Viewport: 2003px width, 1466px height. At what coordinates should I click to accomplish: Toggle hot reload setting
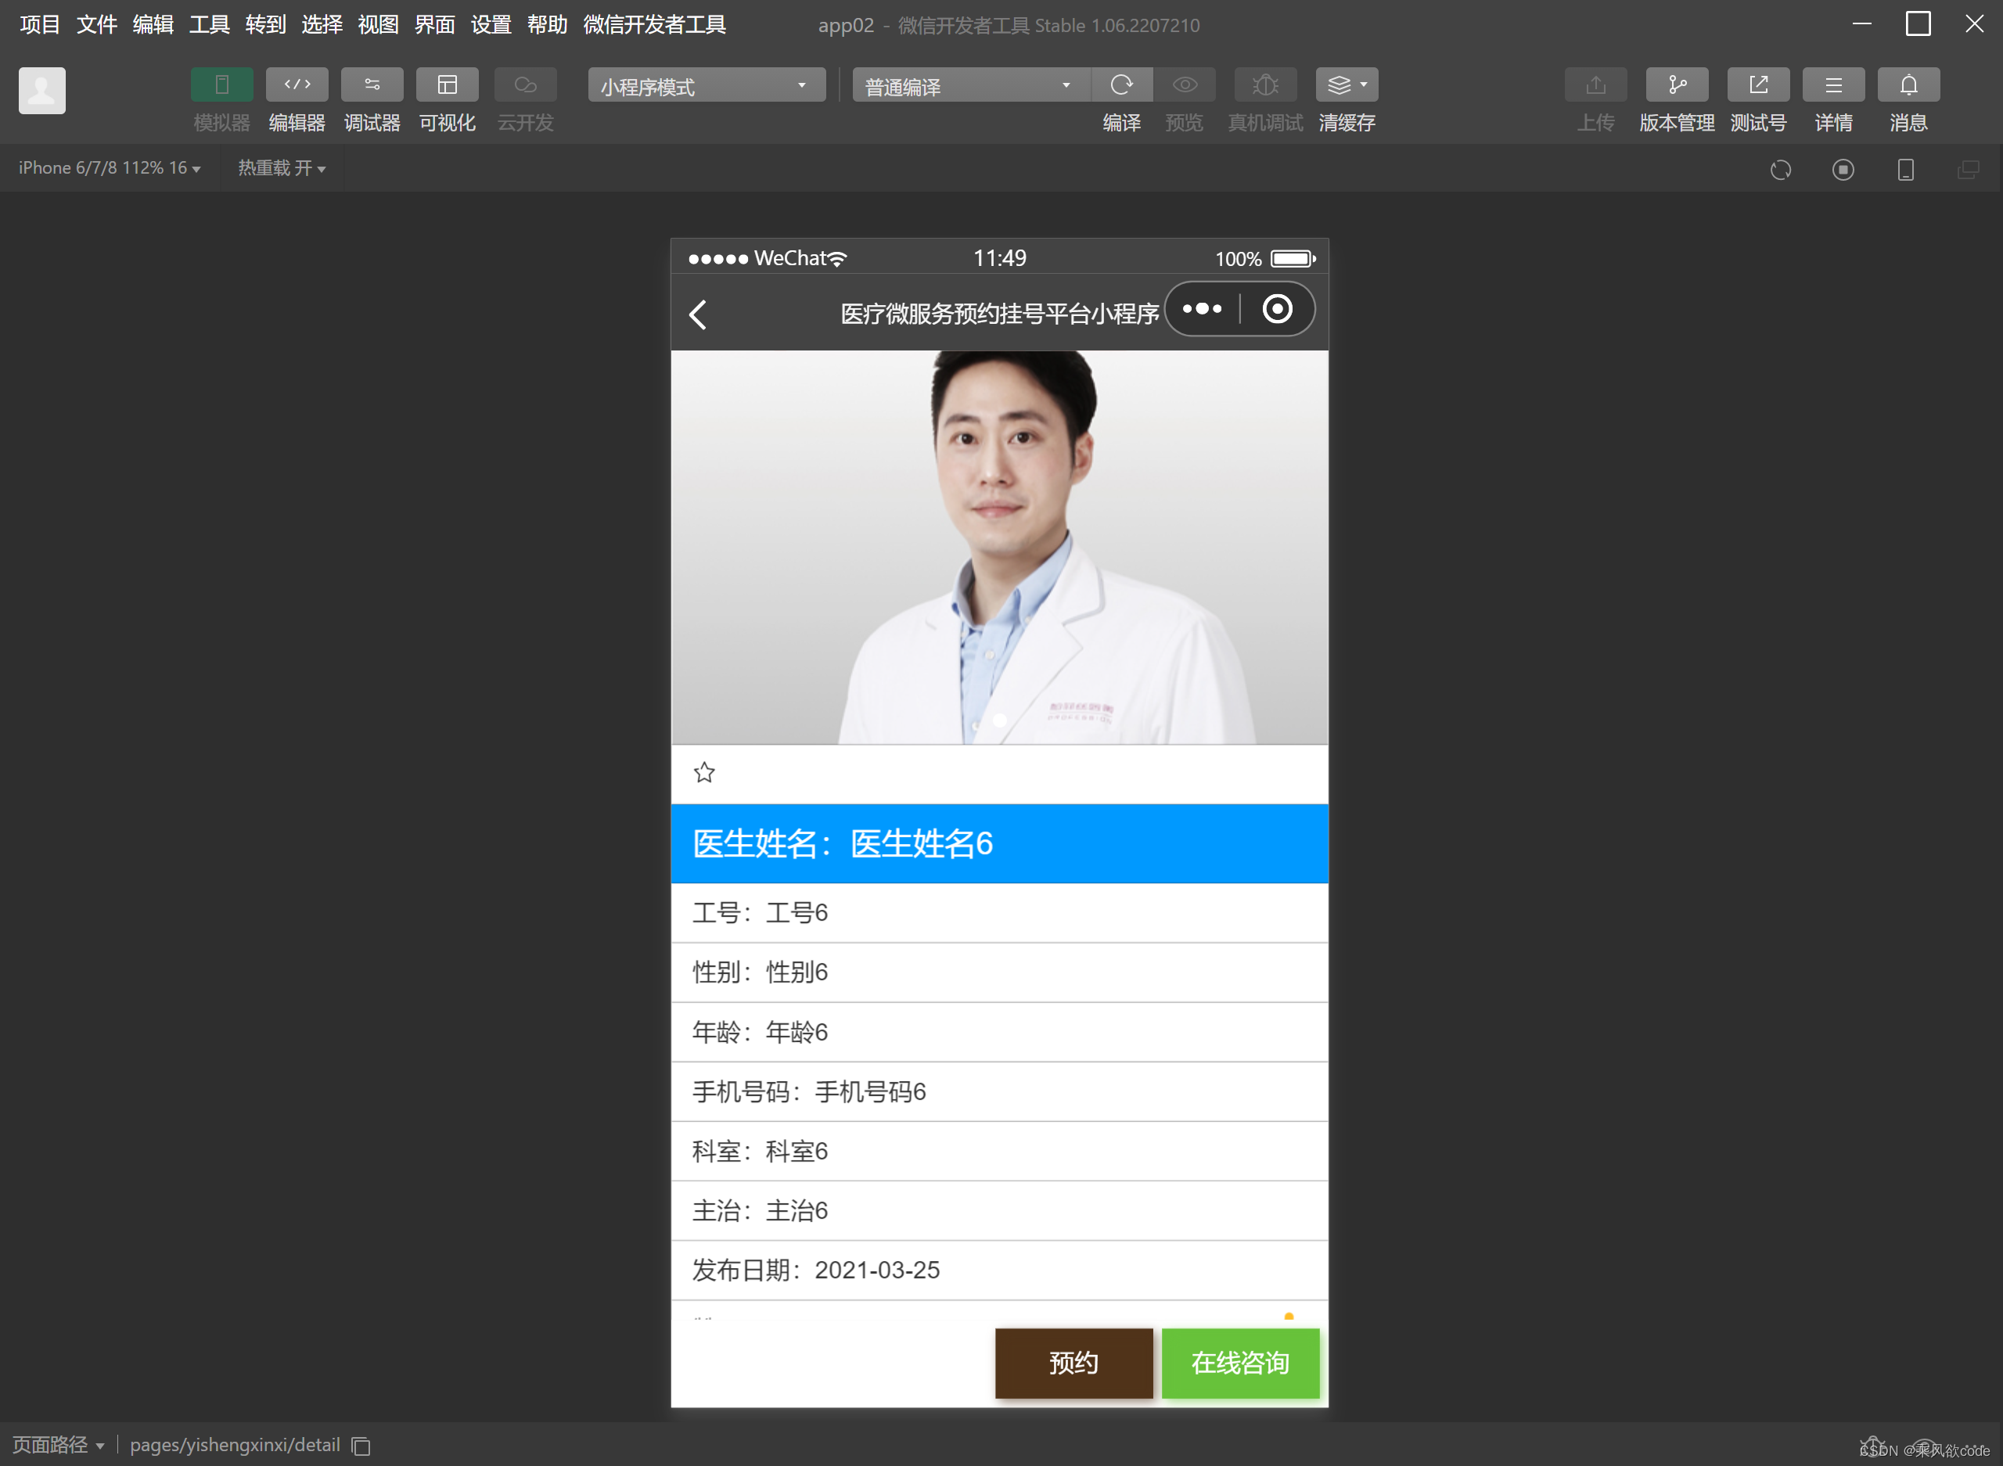[x=282, y=167]
